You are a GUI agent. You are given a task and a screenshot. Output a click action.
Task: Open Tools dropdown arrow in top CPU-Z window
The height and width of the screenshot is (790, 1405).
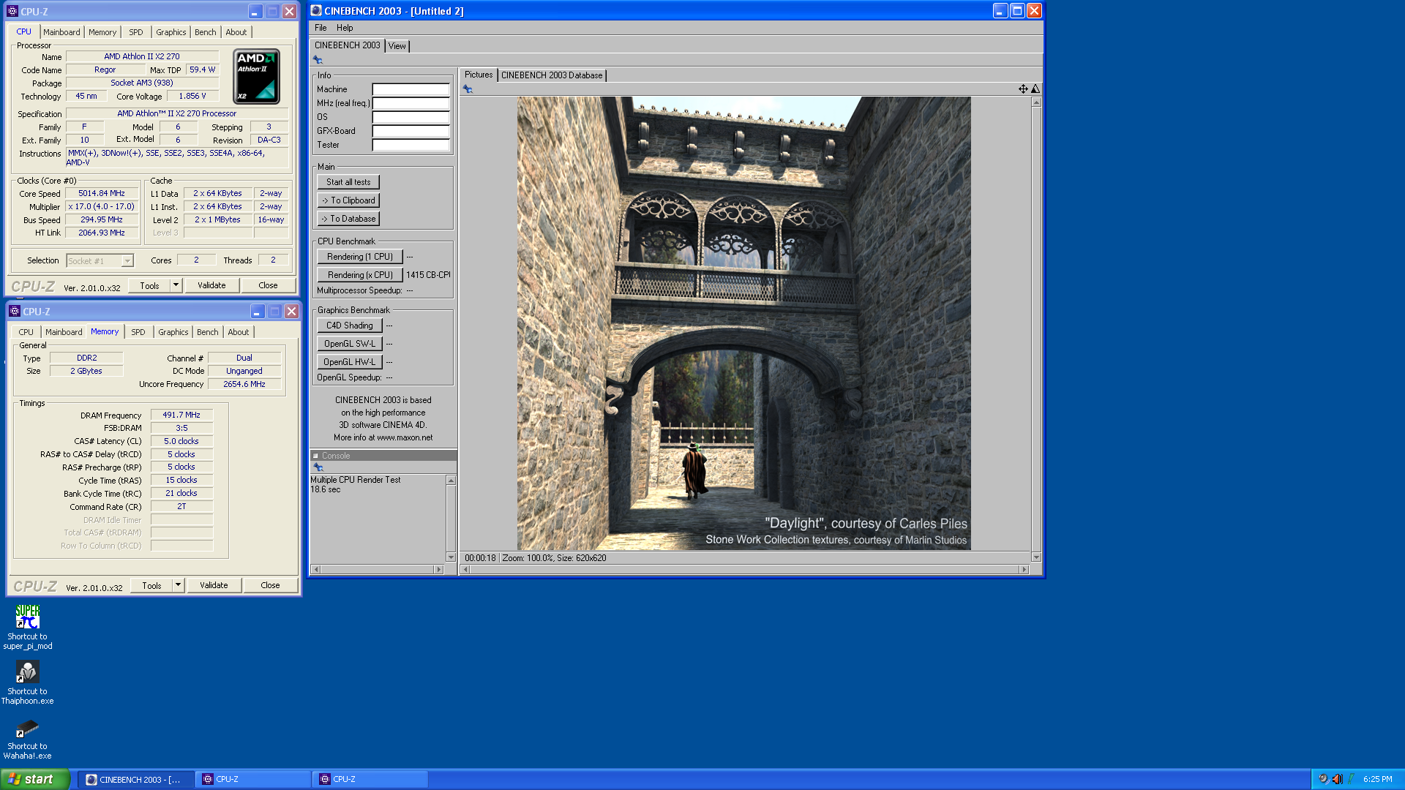pos(176,285)
